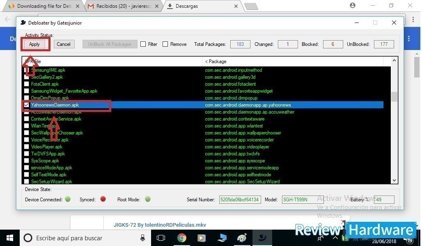Check the OmaDrmPopup.apk checkbox
This screenshot has height=246, width=422.
coord(26,98)
